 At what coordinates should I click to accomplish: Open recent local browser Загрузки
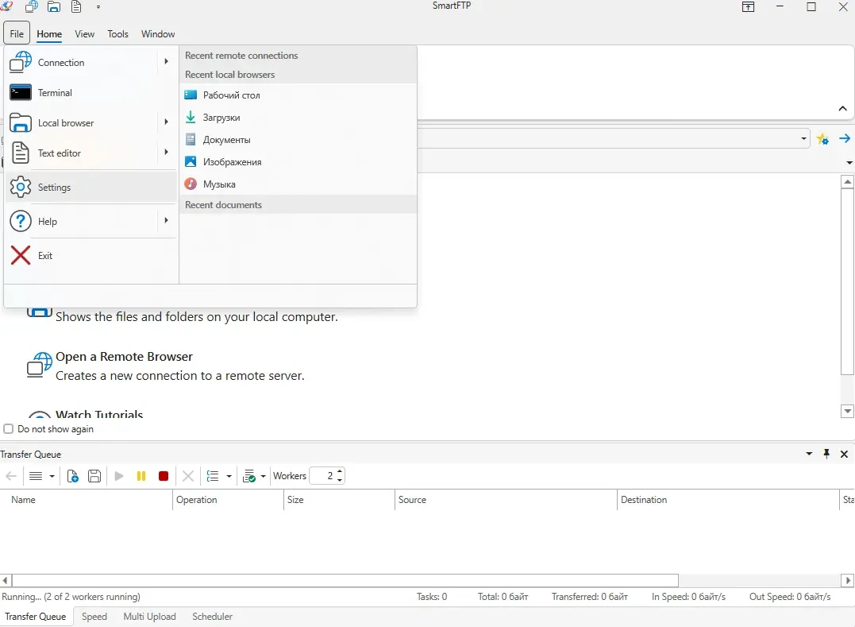pos(298,118)
